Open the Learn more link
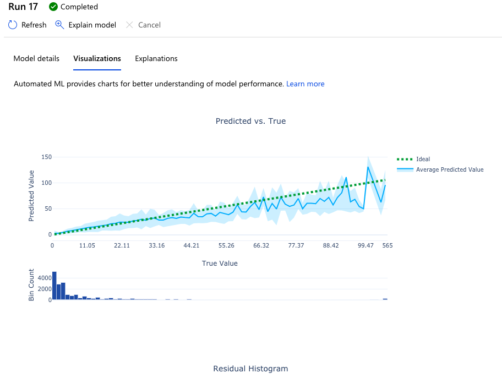The width and height of the screenshot is (502, 384). point(305,84)
